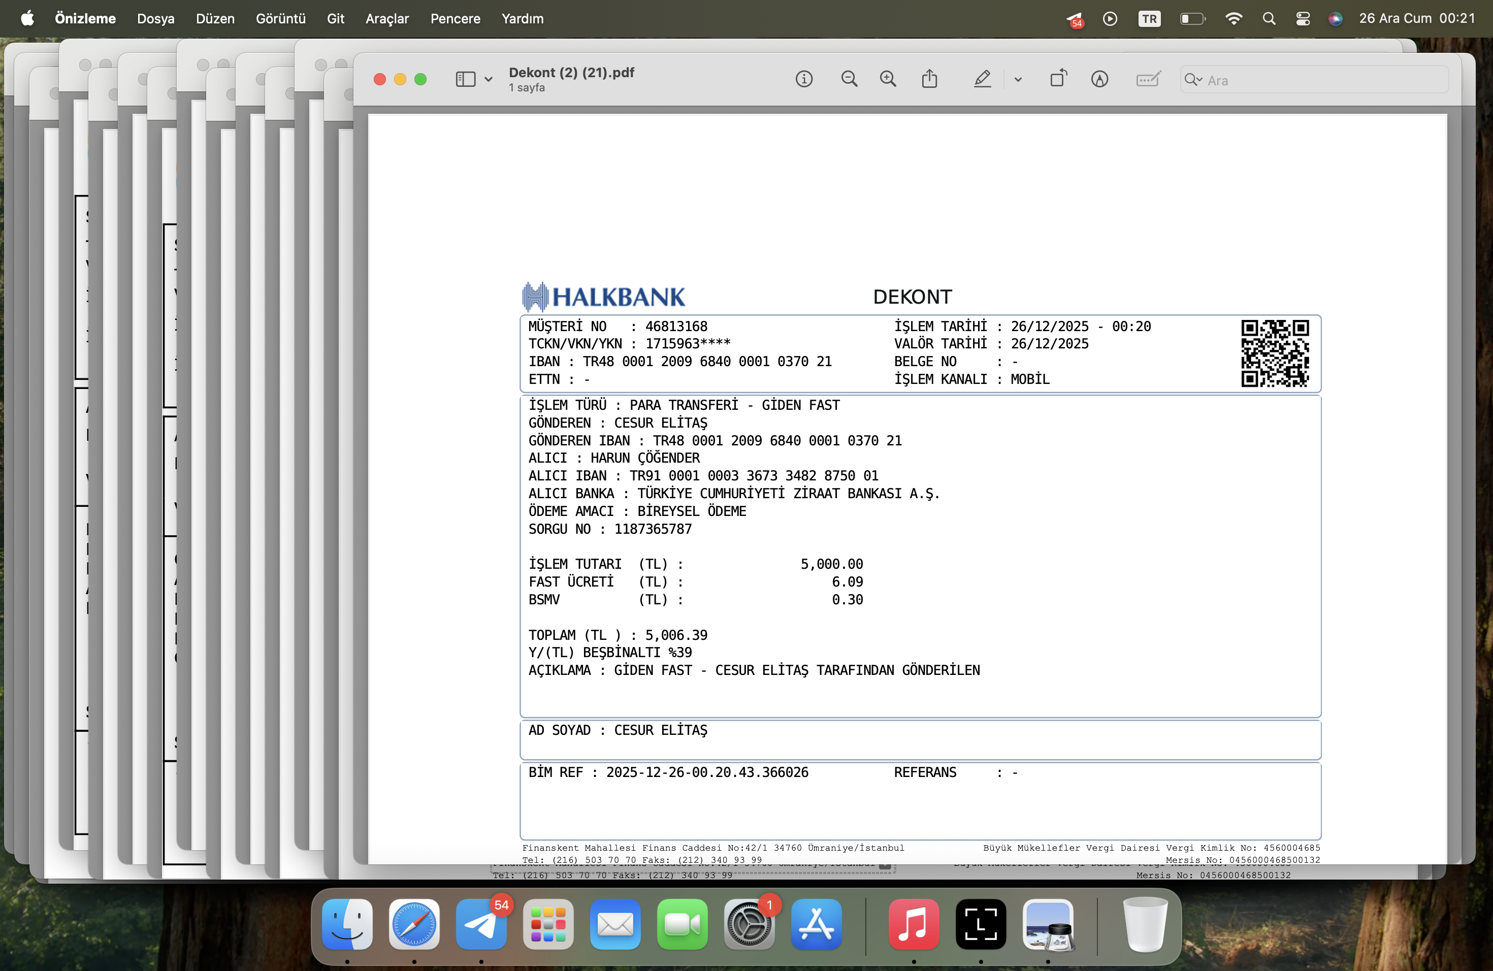Screen dimensions: 1493x971
Task: Toggle the sidebar view button
Action: coord(465,79)
